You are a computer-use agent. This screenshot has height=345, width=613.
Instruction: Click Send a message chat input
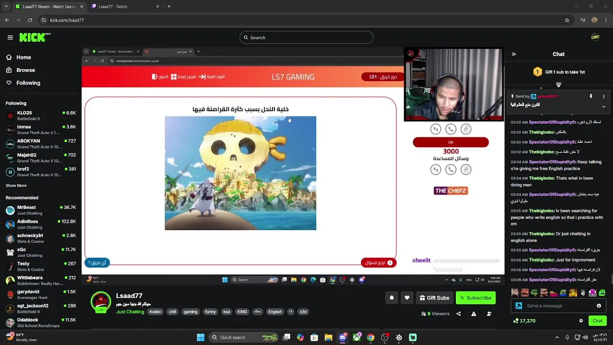(x=558, y=306)
